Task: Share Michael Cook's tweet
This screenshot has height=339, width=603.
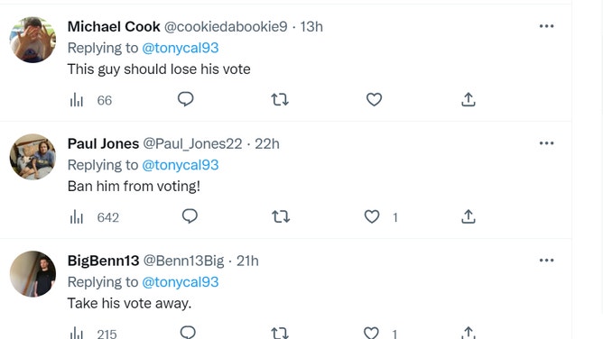Action: tap(468, 99)
